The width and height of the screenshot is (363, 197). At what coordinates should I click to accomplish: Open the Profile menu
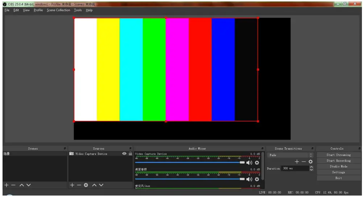click(38, 10)
